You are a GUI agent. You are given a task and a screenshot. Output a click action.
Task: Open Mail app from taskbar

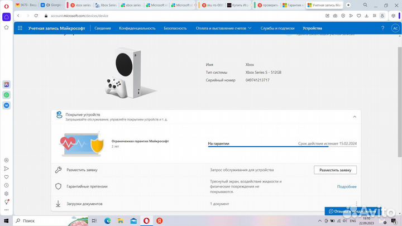pyautogui.click(x=133, y=220)
